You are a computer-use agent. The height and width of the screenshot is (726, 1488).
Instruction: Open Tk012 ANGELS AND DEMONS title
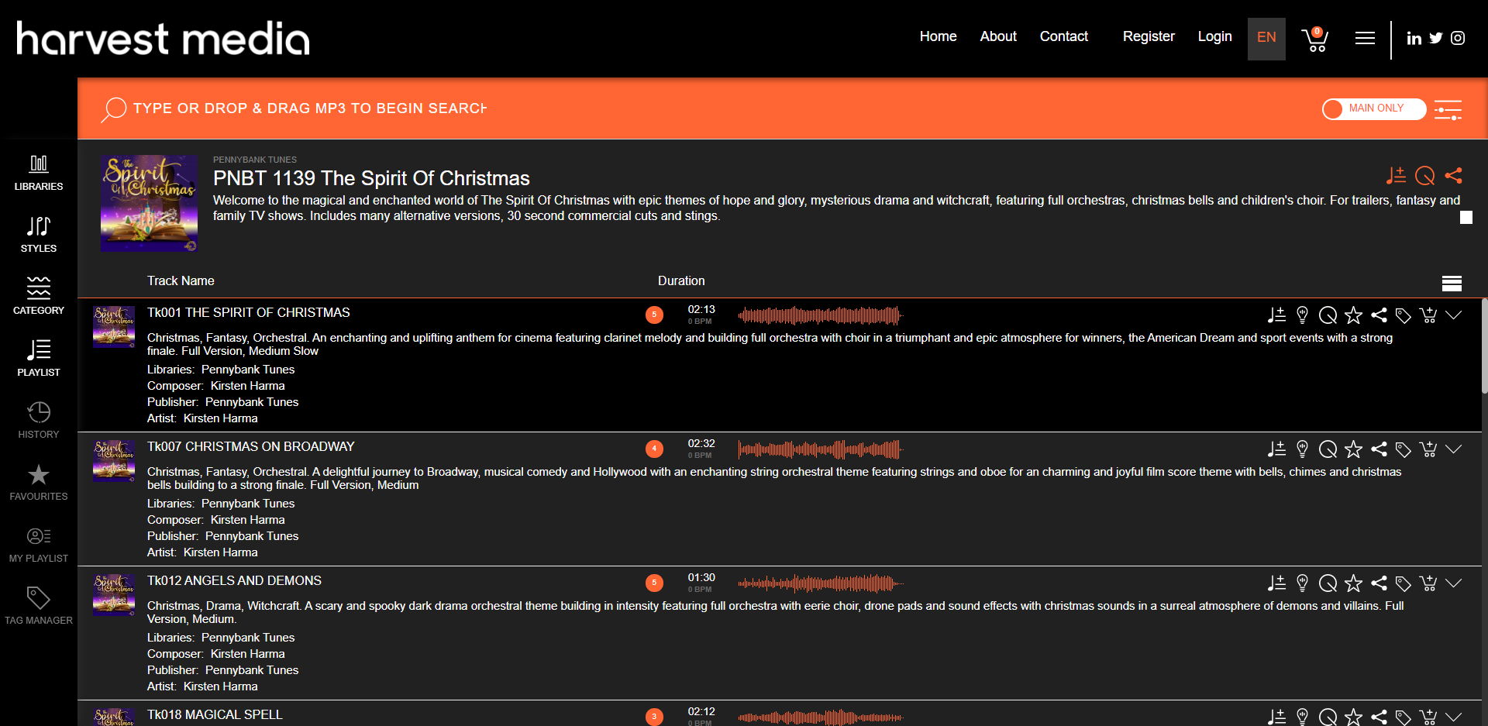(x=234, y=580)
